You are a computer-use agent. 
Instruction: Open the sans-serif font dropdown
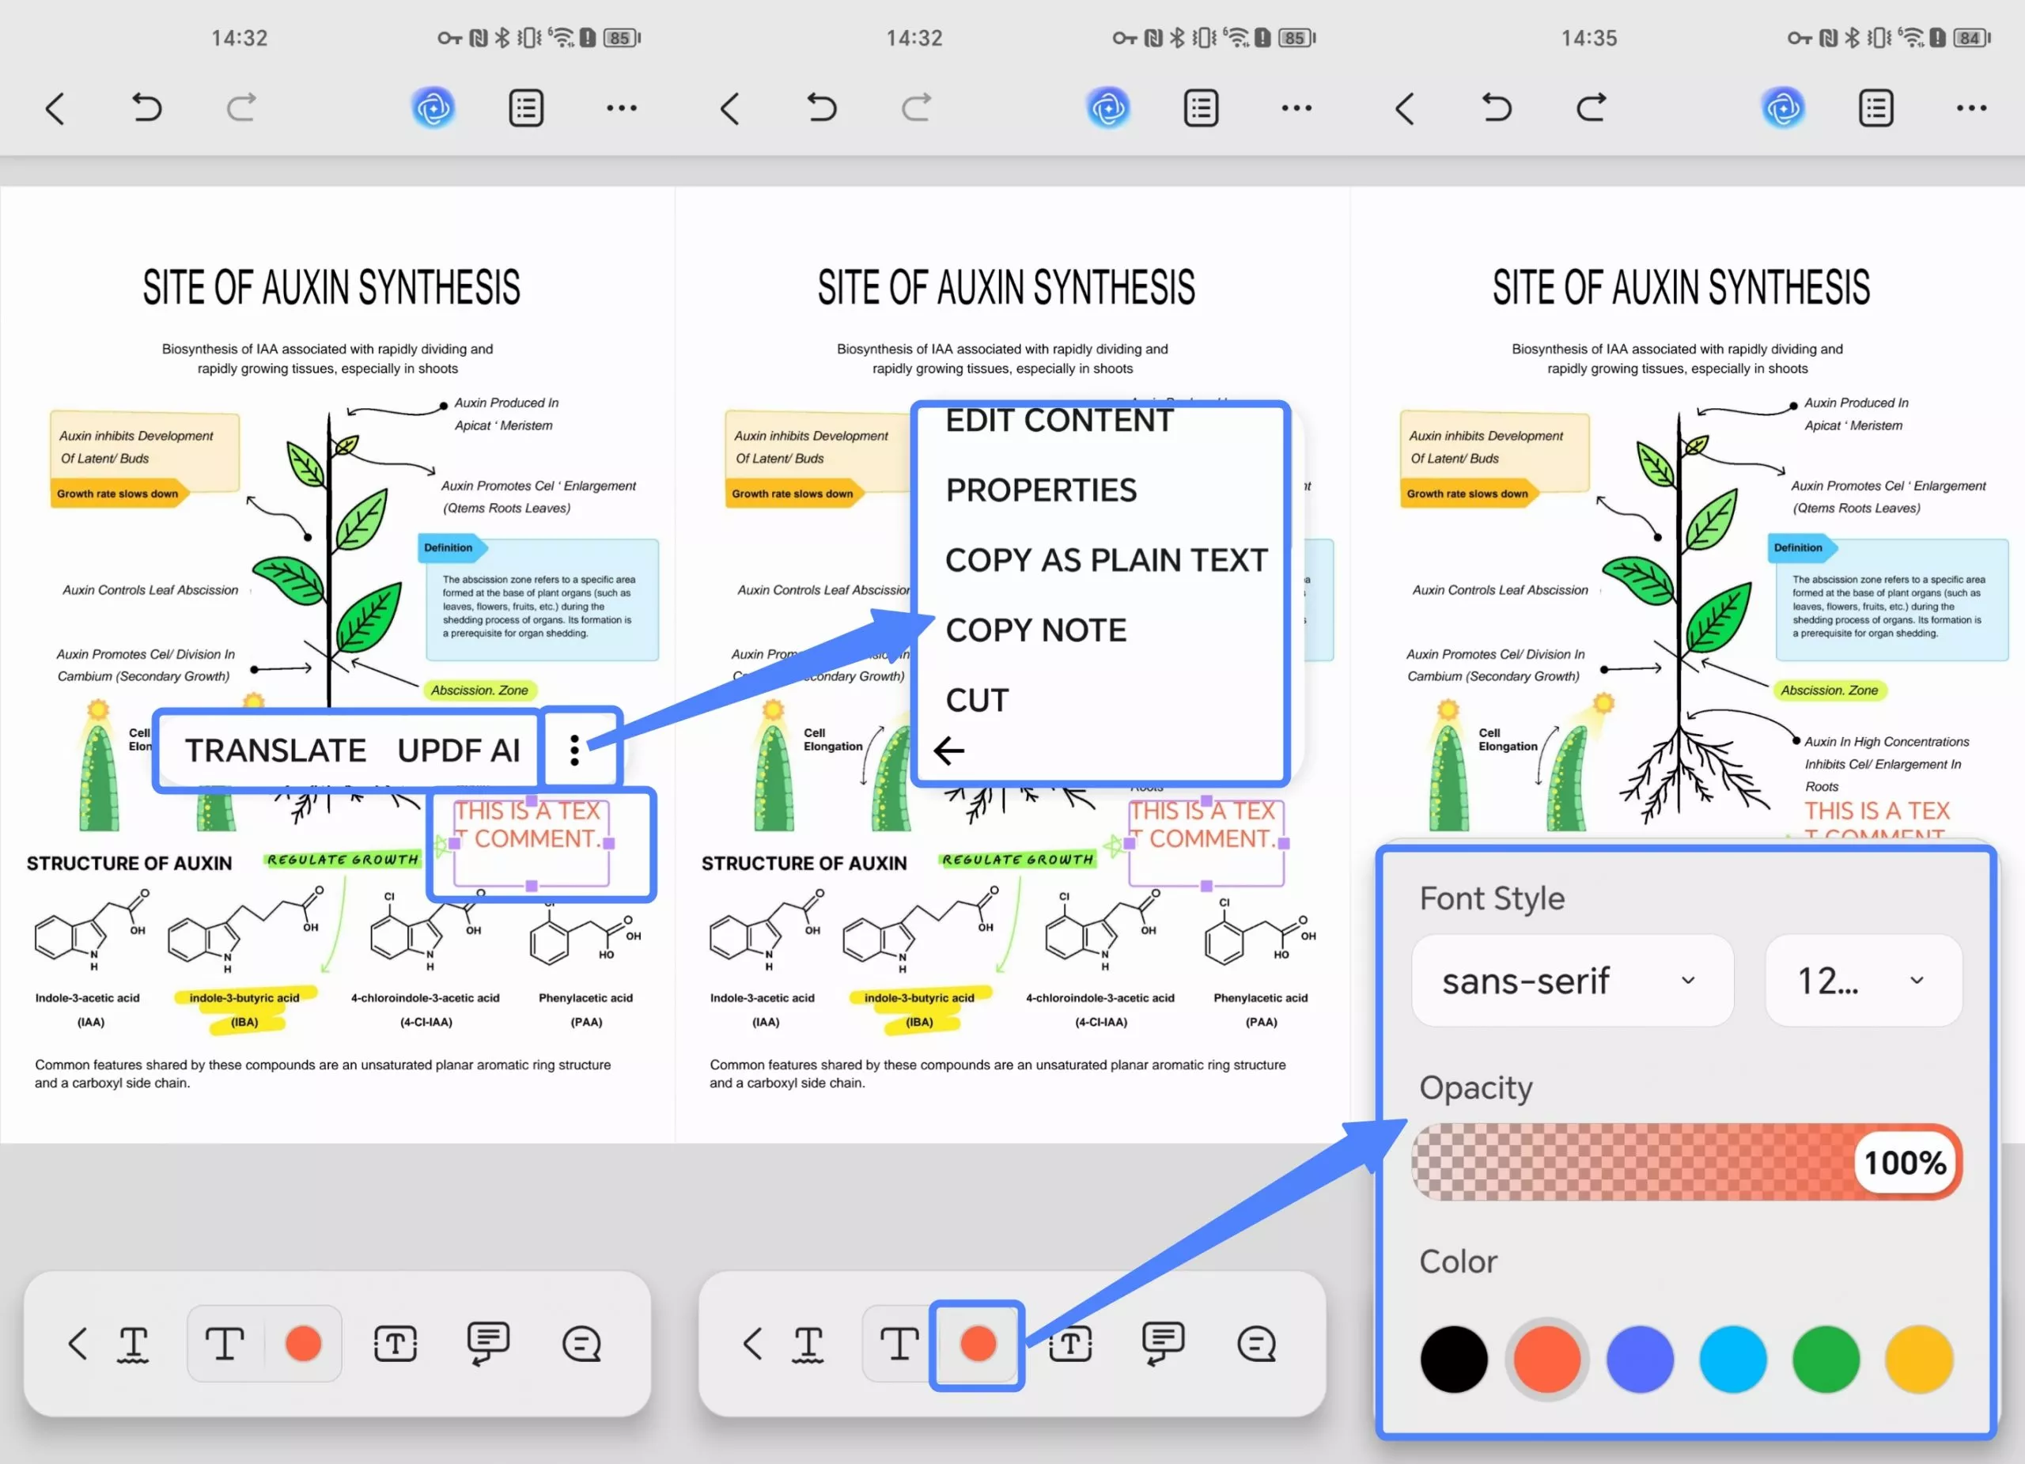1572,980
